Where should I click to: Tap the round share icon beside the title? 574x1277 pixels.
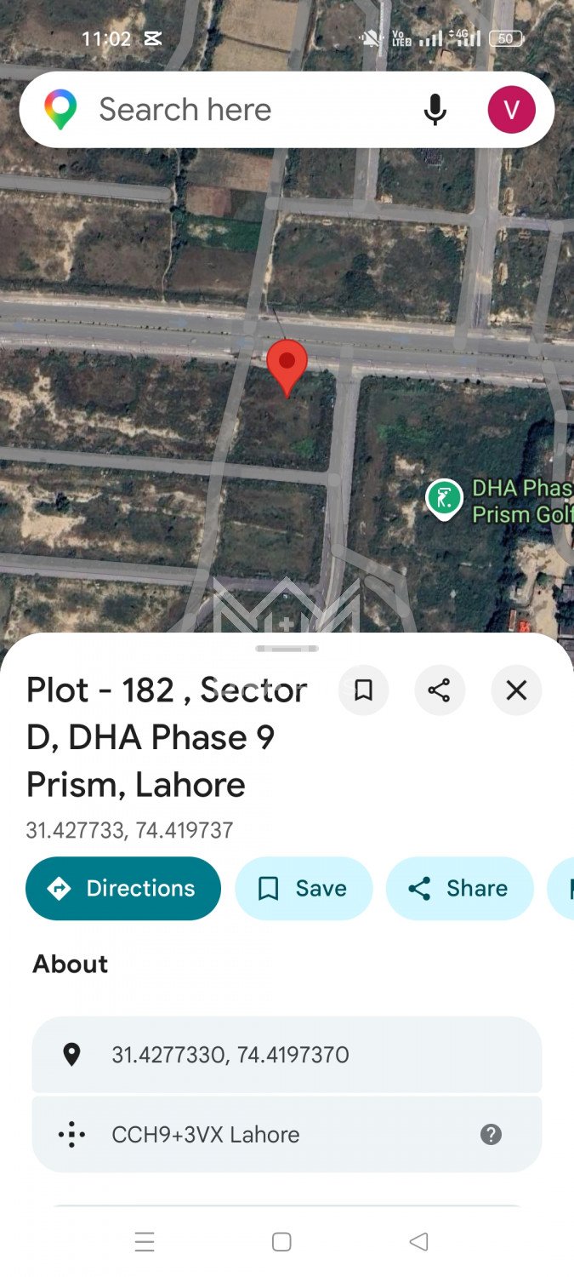[x=440, y=690]
